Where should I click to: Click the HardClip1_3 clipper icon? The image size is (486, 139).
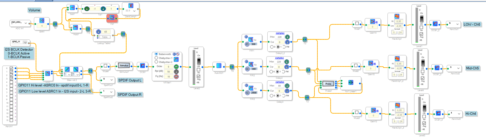[x=398, y=105]
